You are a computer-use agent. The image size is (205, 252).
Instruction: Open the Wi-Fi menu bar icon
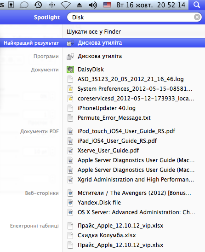point(66,5)
